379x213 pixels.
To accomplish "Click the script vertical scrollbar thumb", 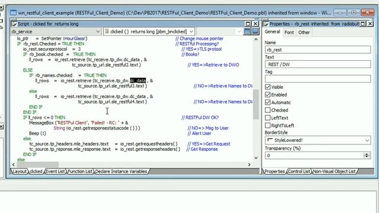I will pyautogui.click(x=256, y=104).
